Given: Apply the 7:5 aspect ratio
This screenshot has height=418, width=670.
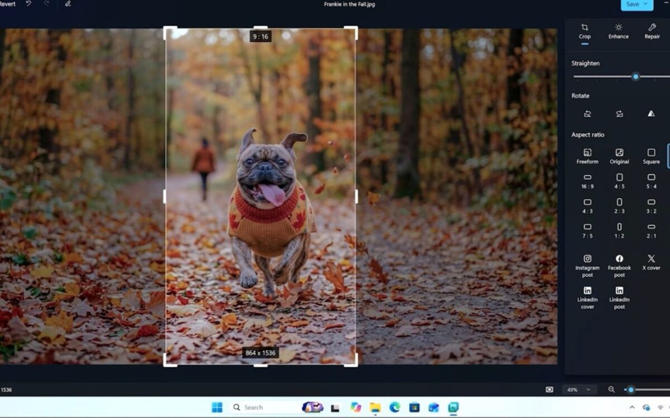Looking at the screenshot, I should click(x=587, y=231).
